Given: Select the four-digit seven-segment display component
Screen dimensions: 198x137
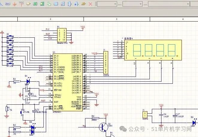Looking at the screenshot, I should point(153,50).
